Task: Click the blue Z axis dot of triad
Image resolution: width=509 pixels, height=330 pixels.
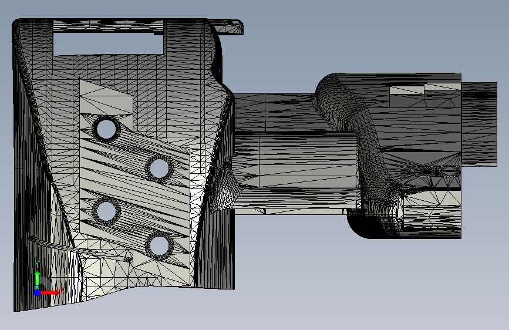Action: click(x=38, y=292)
